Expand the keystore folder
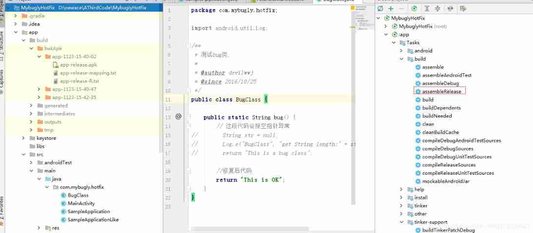Screen dimensions: 533x233 (x=23, y=138)
